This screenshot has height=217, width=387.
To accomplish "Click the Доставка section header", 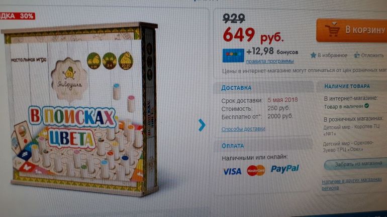I will click(236, 88).
